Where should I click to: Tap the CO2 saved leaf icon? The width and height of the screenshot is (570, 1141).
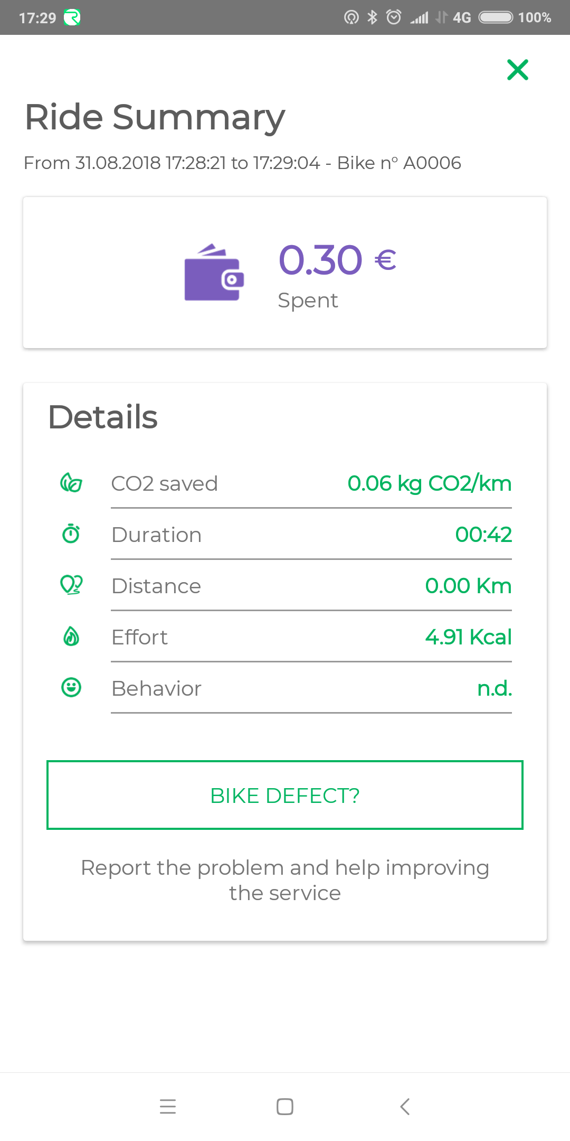71,483
